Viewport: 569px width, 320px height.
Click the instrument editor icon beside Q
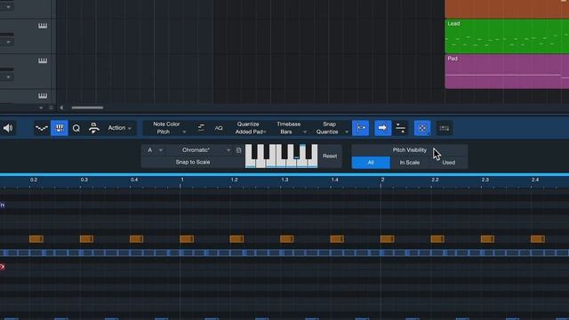(94, 128)
